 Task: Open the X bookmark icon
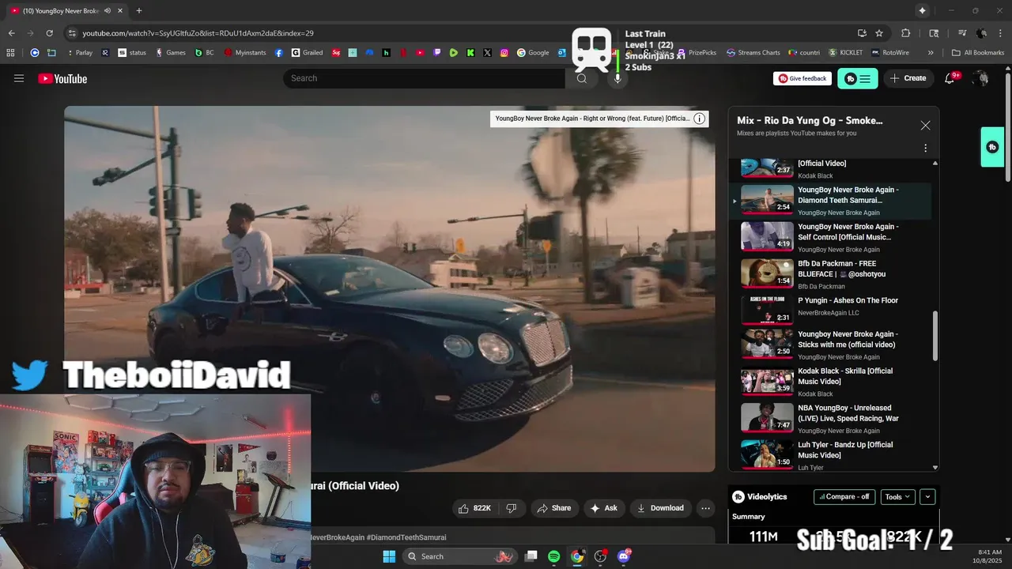487,53
